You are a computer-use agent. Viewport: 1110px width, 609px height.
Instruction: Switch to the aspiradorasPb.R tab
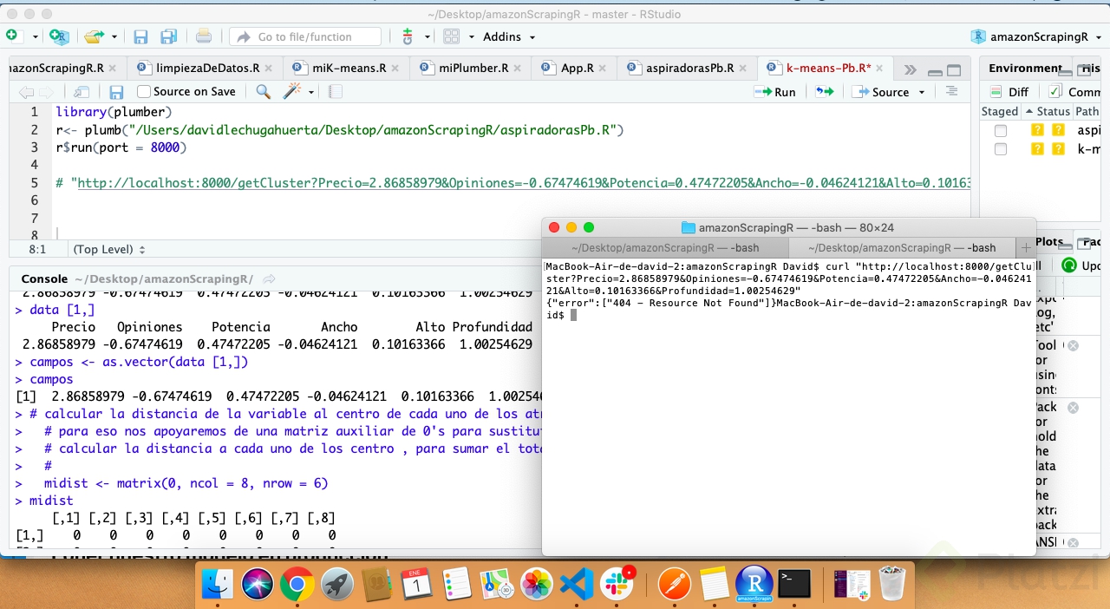[x=689, y=68]
